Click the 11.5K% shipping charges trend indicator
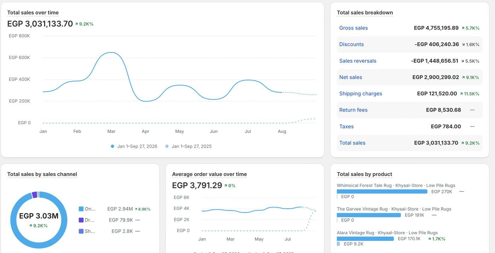 point(470,94)
